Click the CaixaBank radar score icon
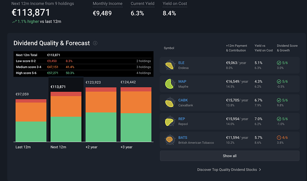Image resolution: width=307 pixels, height=181 pixels. [x=170, y=103]
